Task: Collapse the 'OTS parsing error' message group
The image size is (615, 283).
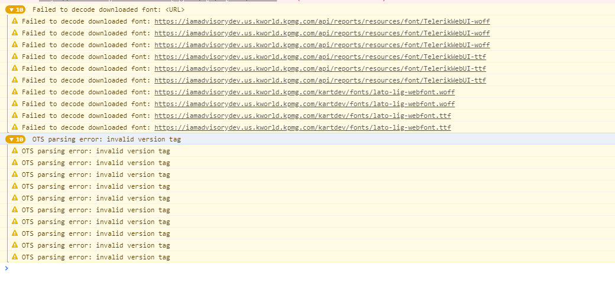Action: [11, 139]
